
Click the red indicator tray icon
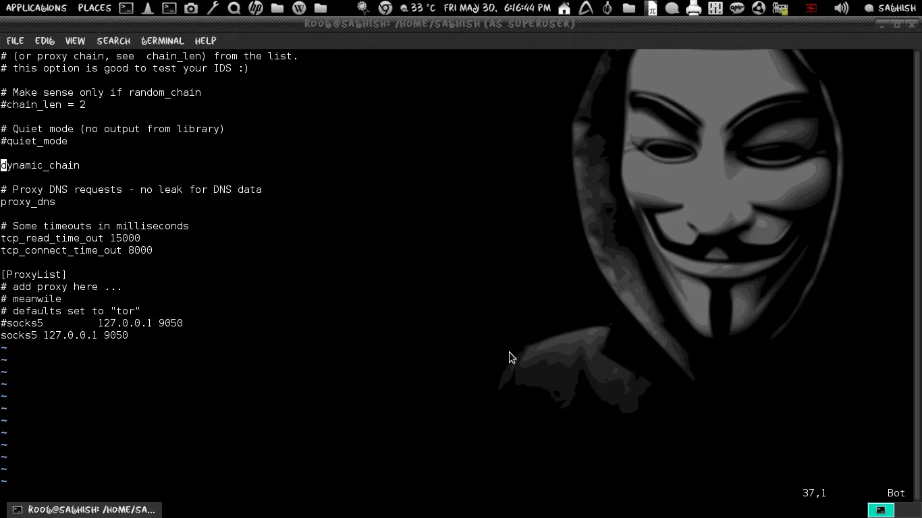[811, 8]
